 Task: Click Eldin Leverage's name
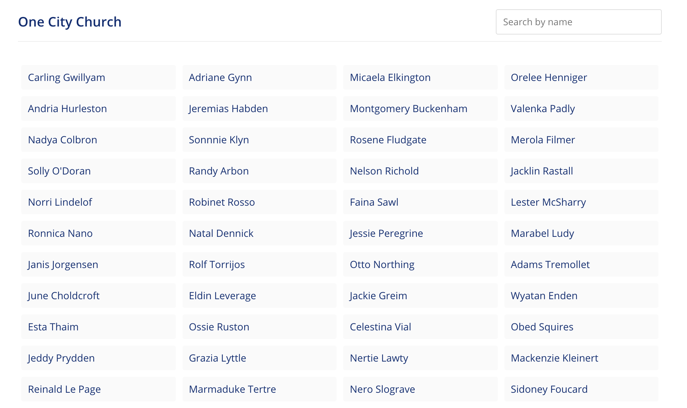tap(259, 296)
